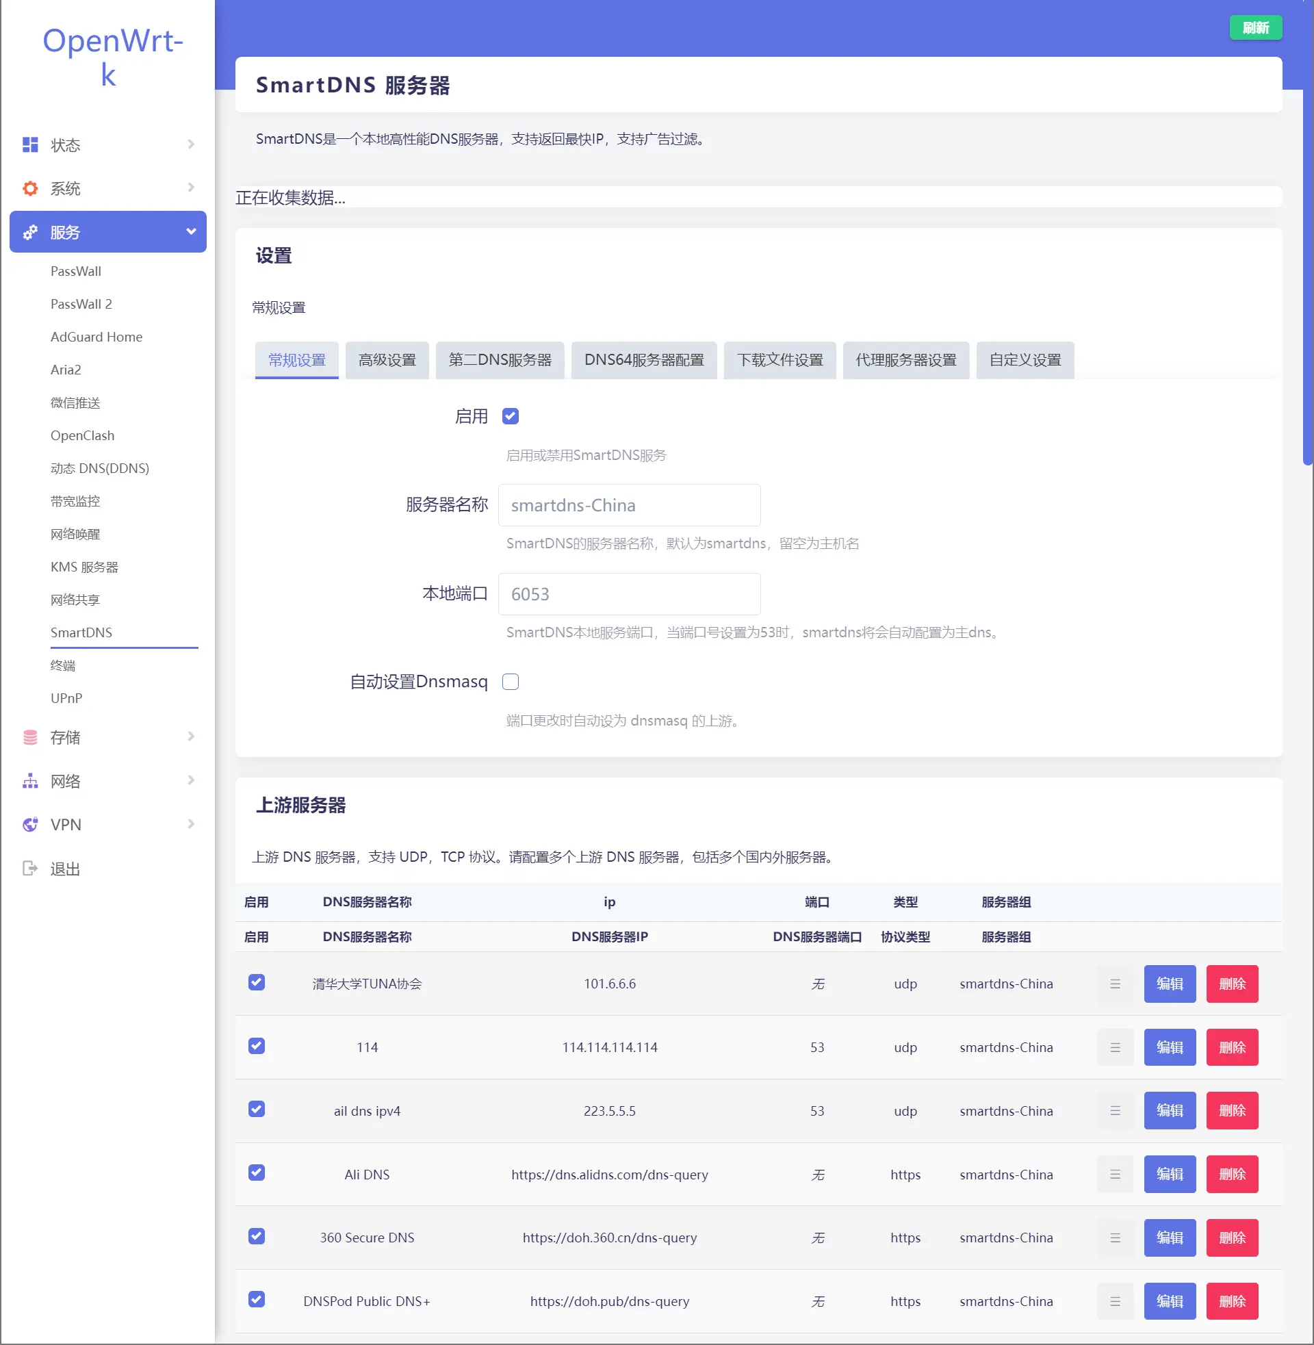Toggle the 启用 SmartDNS checkbox
1314x1345 pixels.
click(x=511, y=416)
